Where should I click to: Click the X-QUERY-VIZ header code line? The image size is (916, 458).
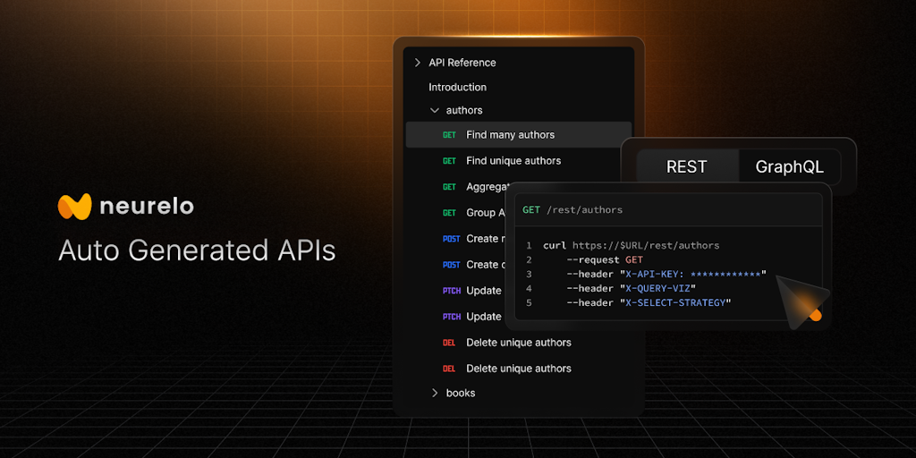tap(631, 288)
